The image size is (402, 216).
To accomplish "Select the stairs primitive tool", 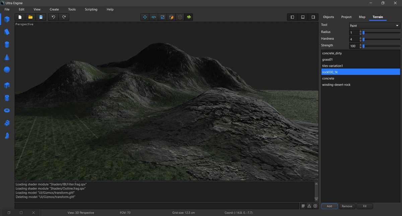I will [7, 123].
